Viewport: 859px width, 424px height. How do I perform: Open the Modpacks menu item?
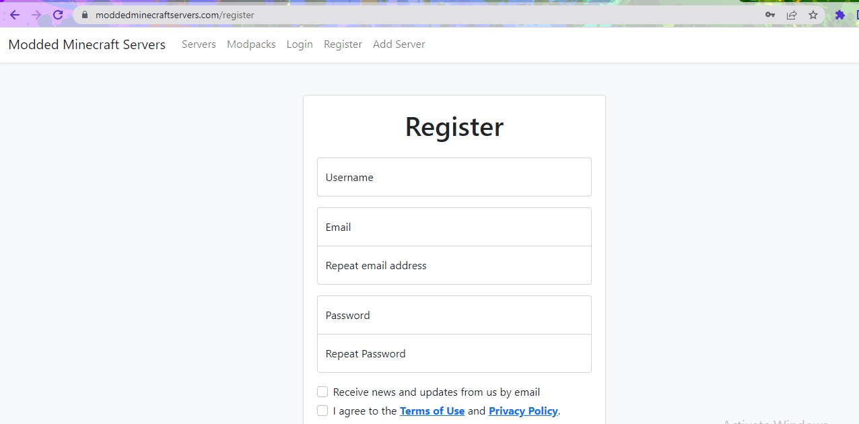click(251, 44)
